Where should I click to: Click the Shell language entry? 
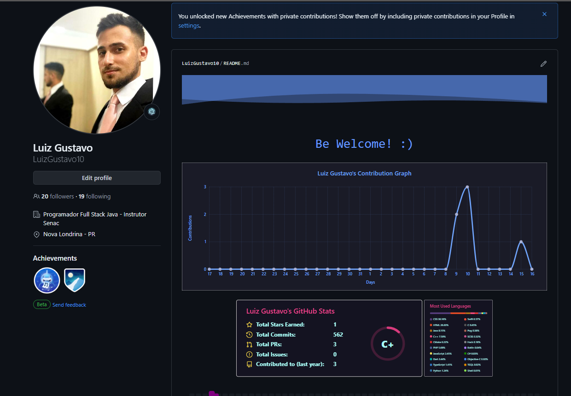click(472, 371)
